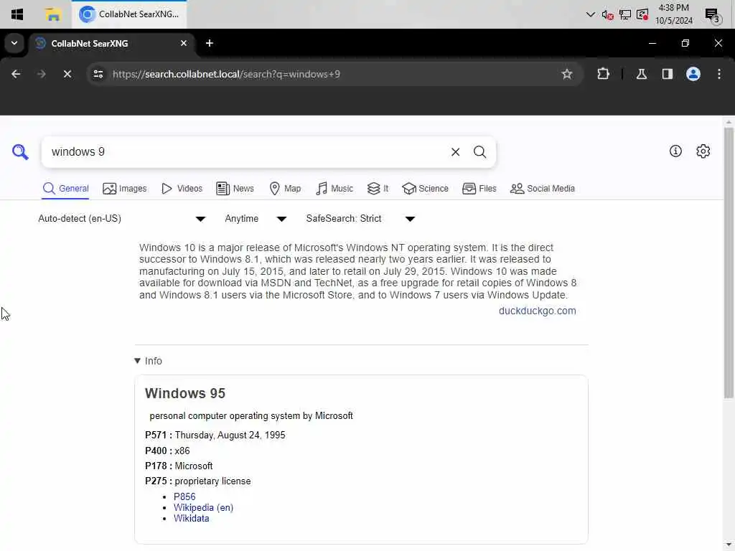Open a new browser tab
Viewport: 735px width, 551px height.
click(210, 43)
